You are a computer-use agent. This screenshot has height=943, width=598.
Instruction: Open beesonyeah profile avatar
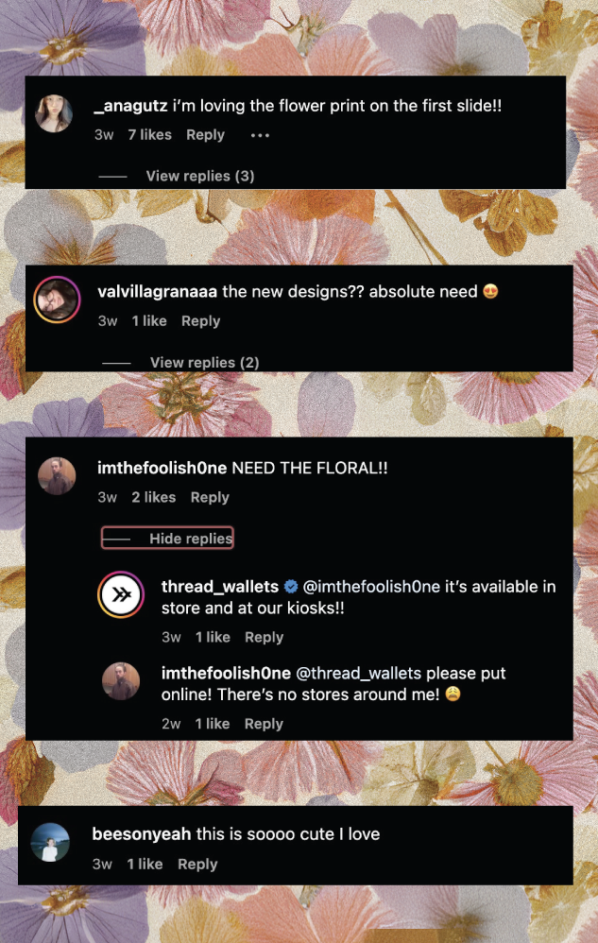tap(49, 842)
